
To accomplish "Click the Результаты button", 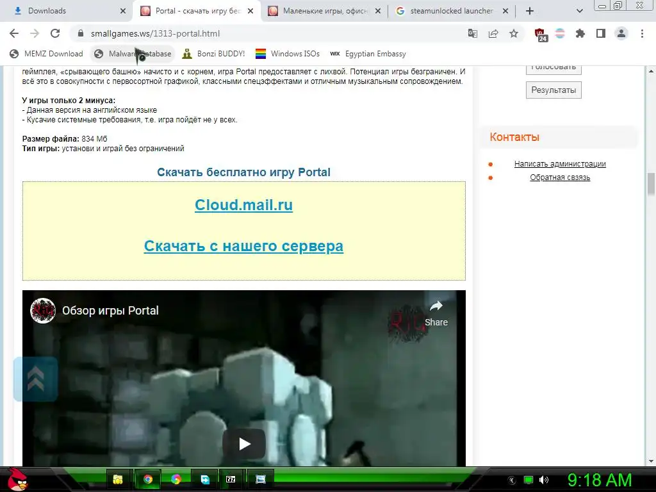I will point(553,90).
